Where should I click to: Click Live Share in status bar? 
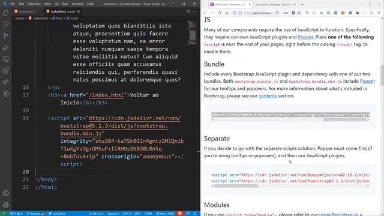click(57, 214)
